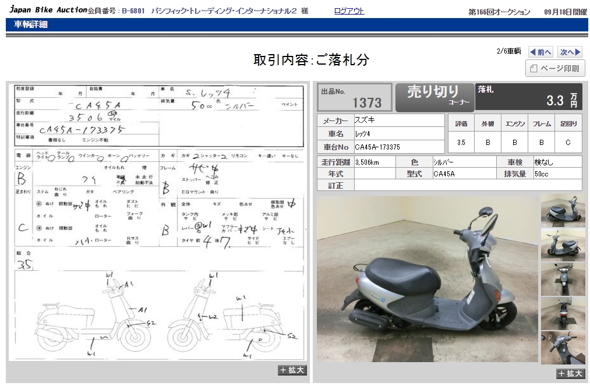Go to next vehicle with 次へ button
The image size is (590, 386).
coord(570,52)
